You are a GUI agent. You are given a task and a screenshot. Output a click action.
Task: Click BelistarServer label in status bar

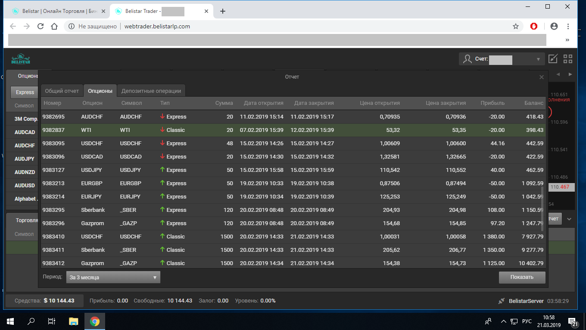tap(526, 301)
